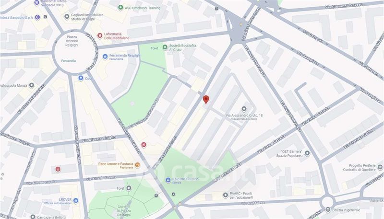Click Il Nostro Chiosco newsstand icon

tap(168, 180)
